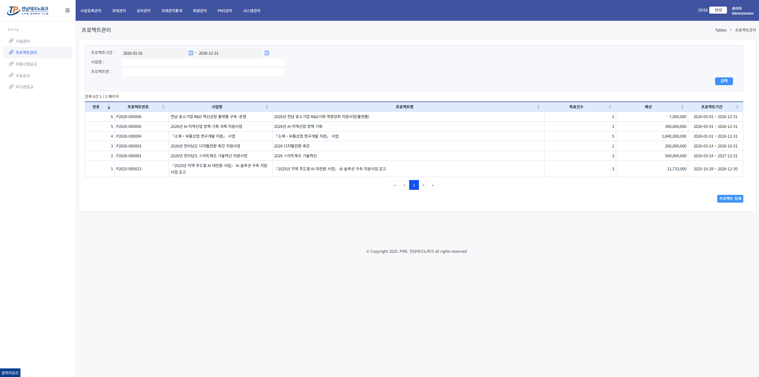Open the PMS관리 top menu
Viewport: 759px width, 377px height.
point(225,11)
